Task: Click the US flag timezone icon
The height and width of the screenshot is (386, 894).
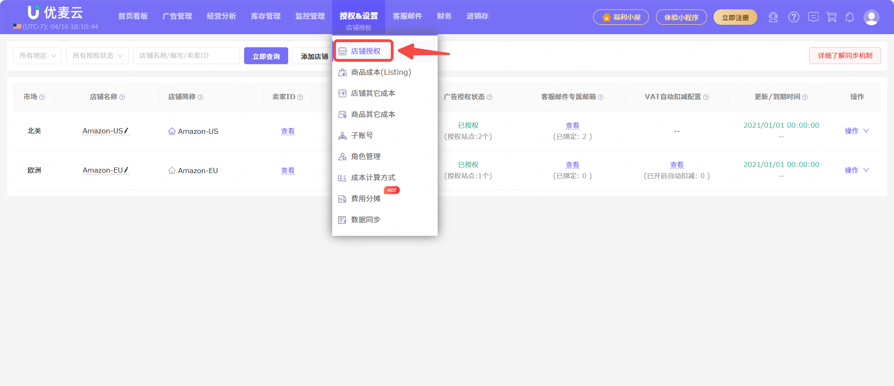Action: (x=17, y=27)
